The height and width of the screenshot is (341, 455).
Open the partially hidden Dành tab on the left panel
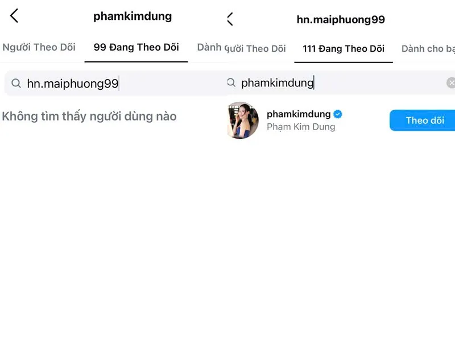click(209, 47)
